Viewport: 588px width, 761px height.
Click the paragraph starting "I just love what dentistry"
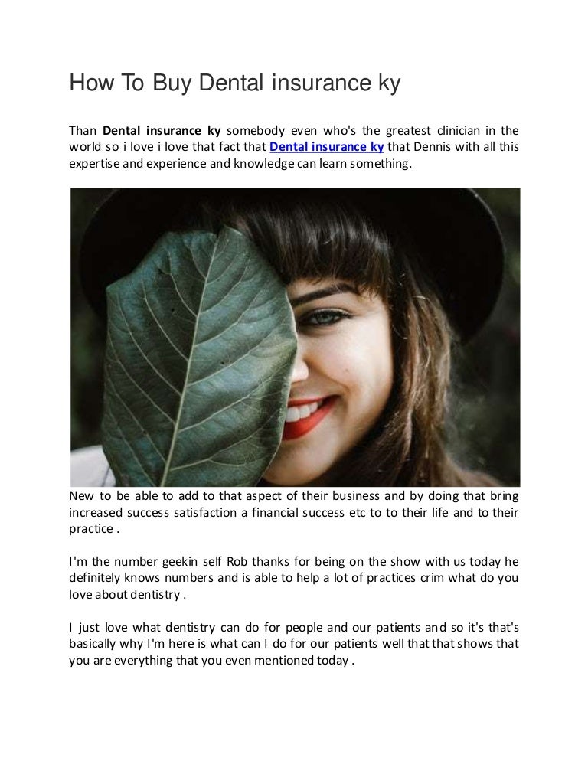293,644
